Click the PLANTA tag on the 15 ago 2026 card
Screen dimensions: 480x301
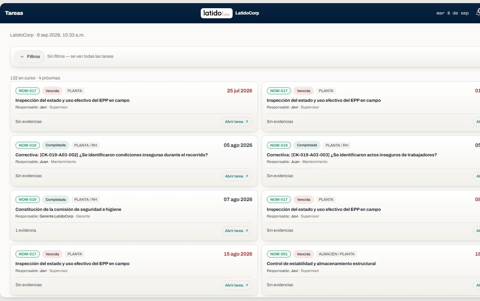pyautogui.click(x=75, y=254)
